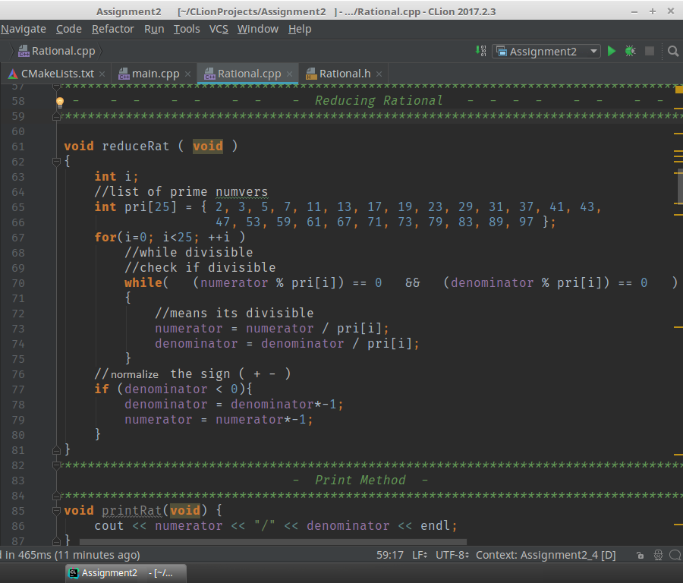683x583 pixels.
Task: Click the Assignment2 window button in the taskbar
Action: click(126, 573)
